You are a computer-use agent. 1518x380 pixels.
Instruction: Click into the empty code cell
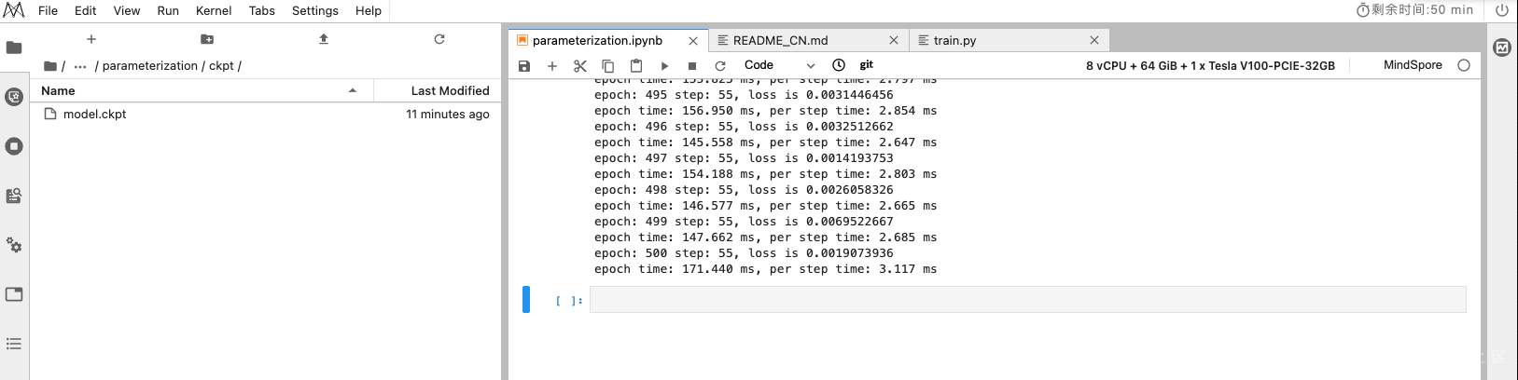pyautogui.click(x=1026, y=300)
